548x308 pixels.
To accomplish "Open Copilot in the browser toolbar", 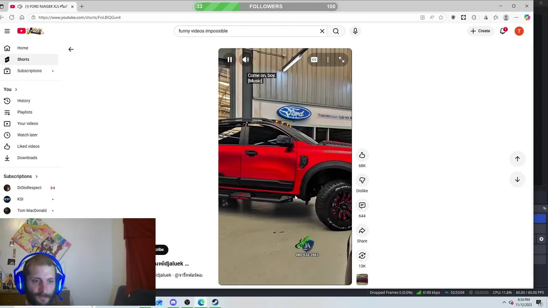I will (x=527, y=18).
